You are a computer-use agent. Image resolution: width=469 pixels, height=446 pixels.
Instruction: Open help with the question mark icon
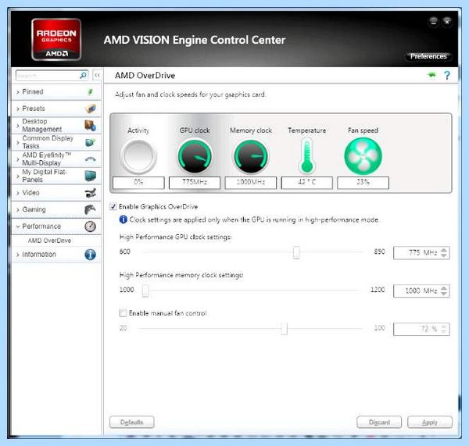pos(447,75)
